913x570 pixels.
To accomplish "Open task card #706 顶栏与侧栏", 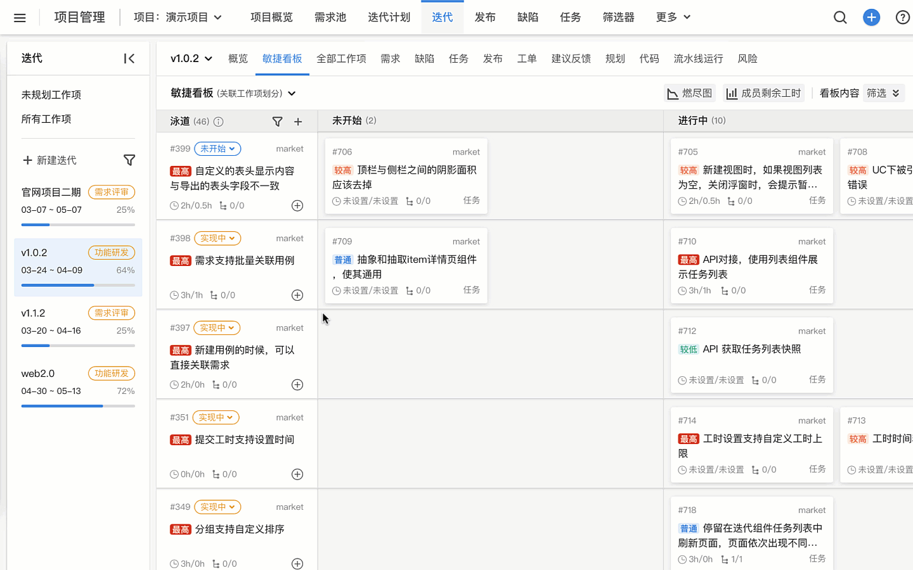I will [x=406, y=176].
